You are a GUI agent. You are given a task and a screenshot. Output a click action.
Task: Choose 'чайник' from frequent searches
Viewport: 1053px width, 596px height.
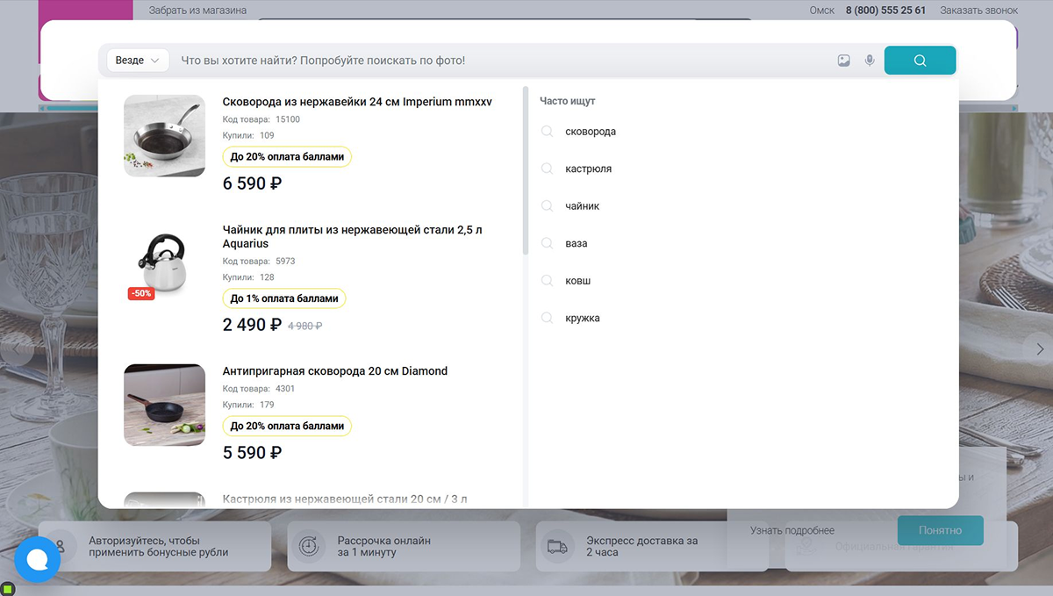pos(583,206)
